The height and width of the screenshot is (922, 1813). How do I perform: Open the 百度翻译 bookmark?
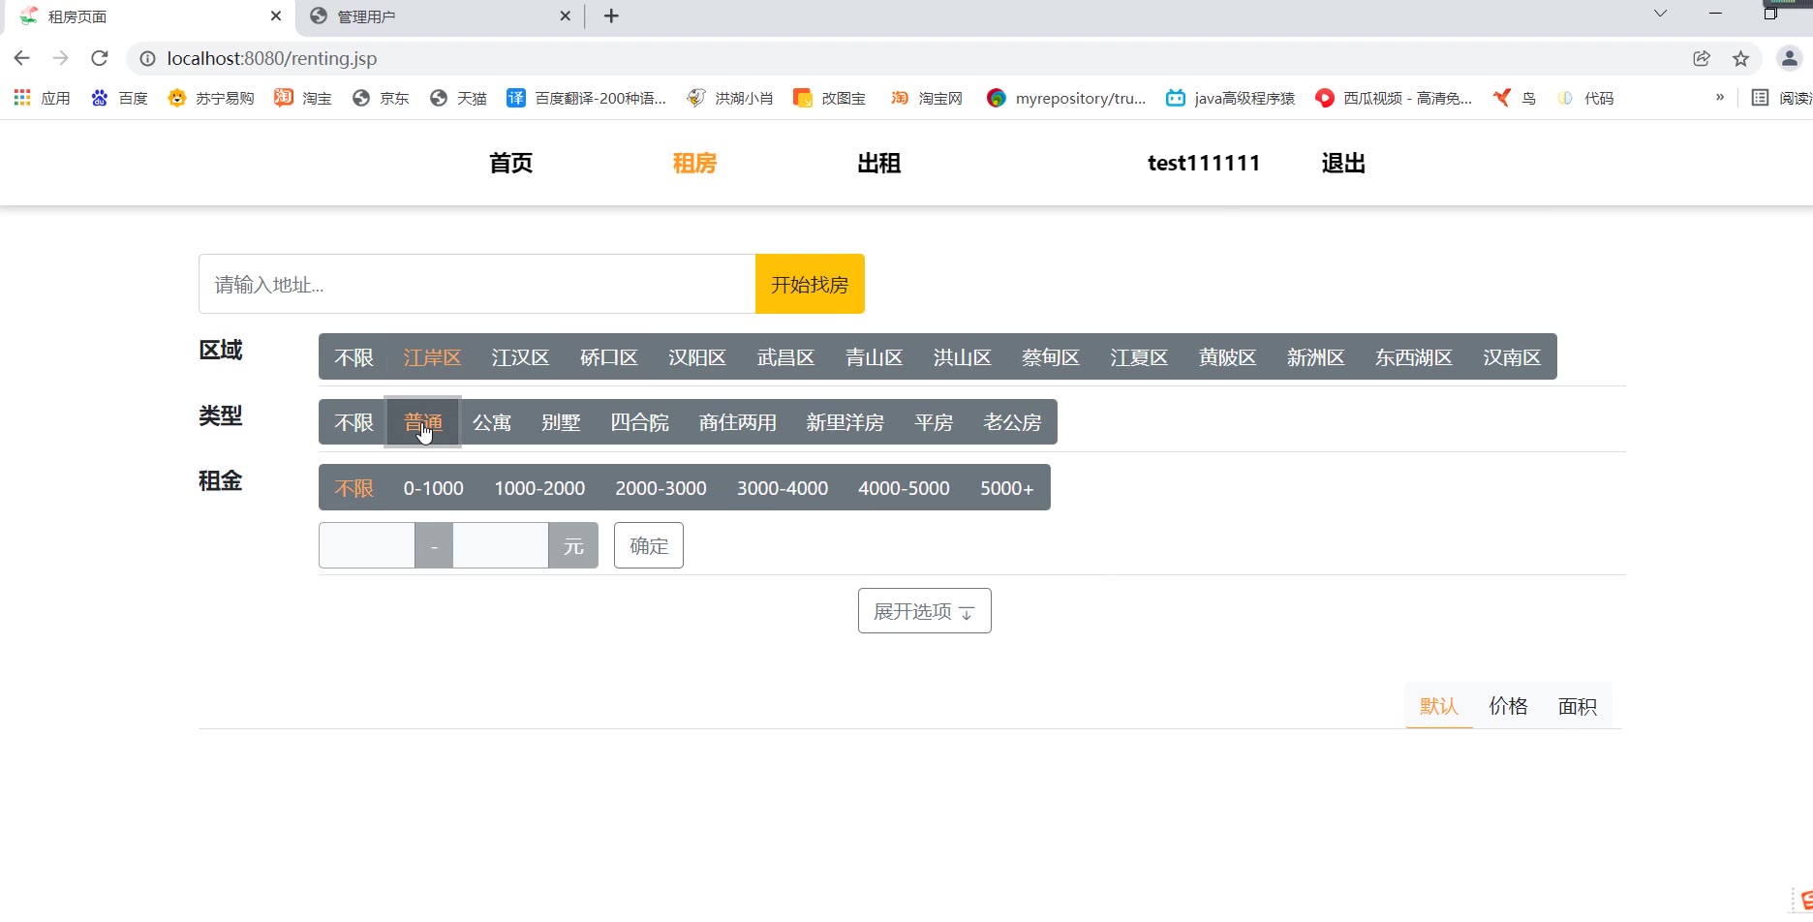[586, 98]
